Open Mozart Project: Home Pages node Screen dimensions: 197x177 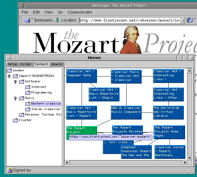(x=169, y=132)
